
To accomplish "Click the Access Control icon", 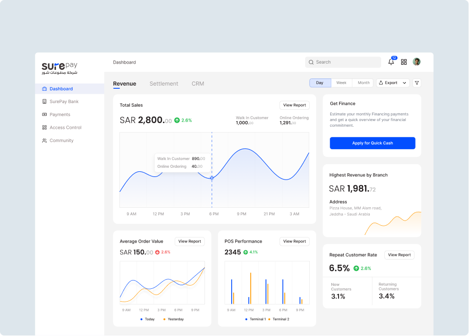I will tap(45, 128).
